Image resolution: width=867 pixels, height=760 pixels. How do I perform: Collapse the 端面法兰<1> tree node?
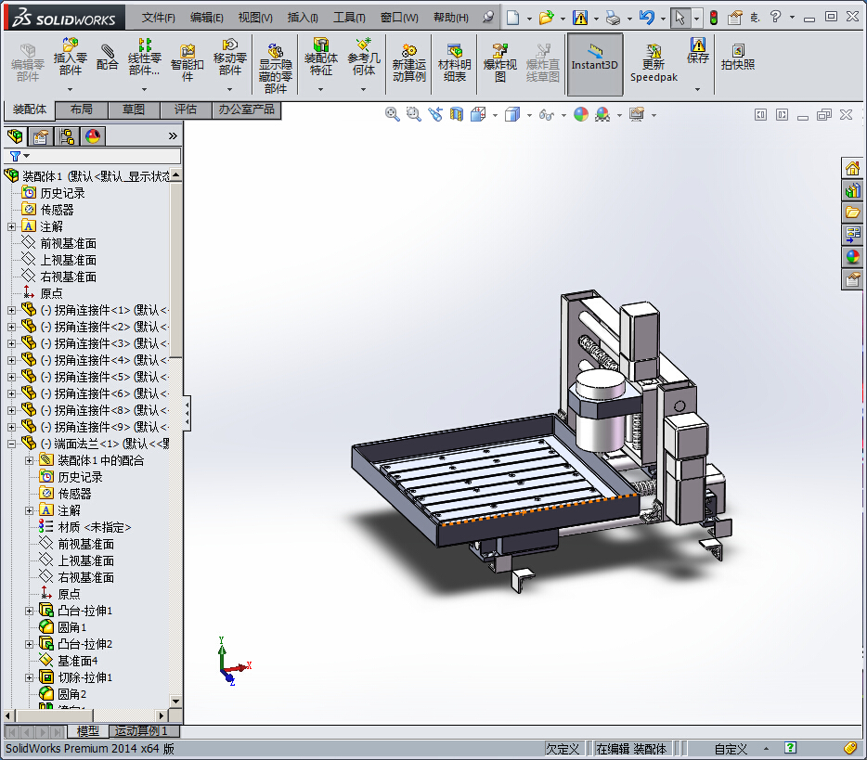click(x=11, y=444)
